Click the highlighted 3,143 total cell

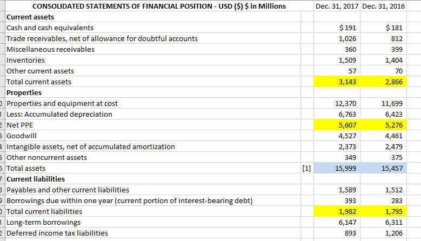pyautogui.click(x=337, y=82)
